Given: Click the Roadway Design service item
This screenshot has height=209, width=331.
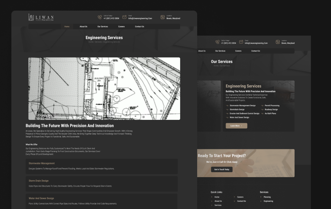Looking at the screenshot, I should pos(271,110).
